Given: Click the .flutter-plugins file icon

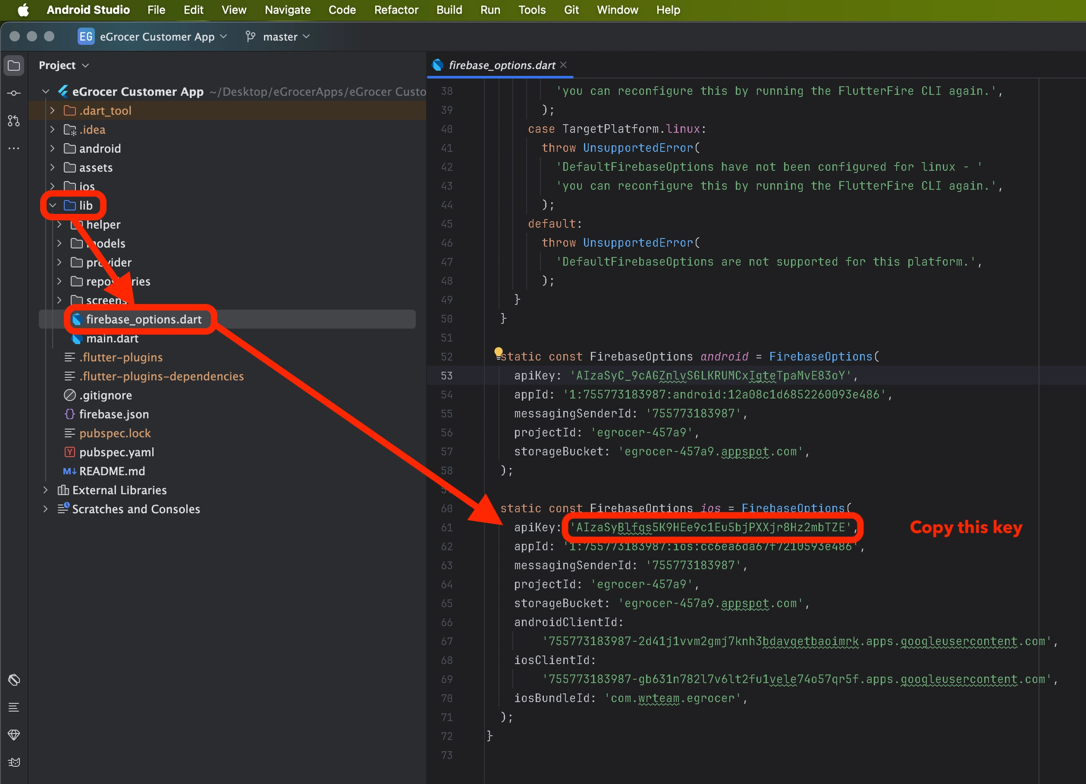Looking at the screenshot, I should 69,357.
